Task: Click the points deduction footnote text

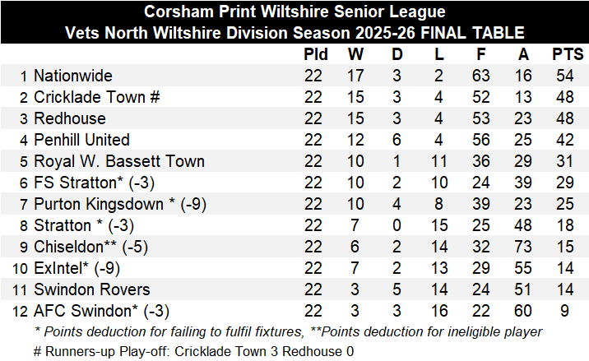Action: pyautogui.click(x=289, y=331)
